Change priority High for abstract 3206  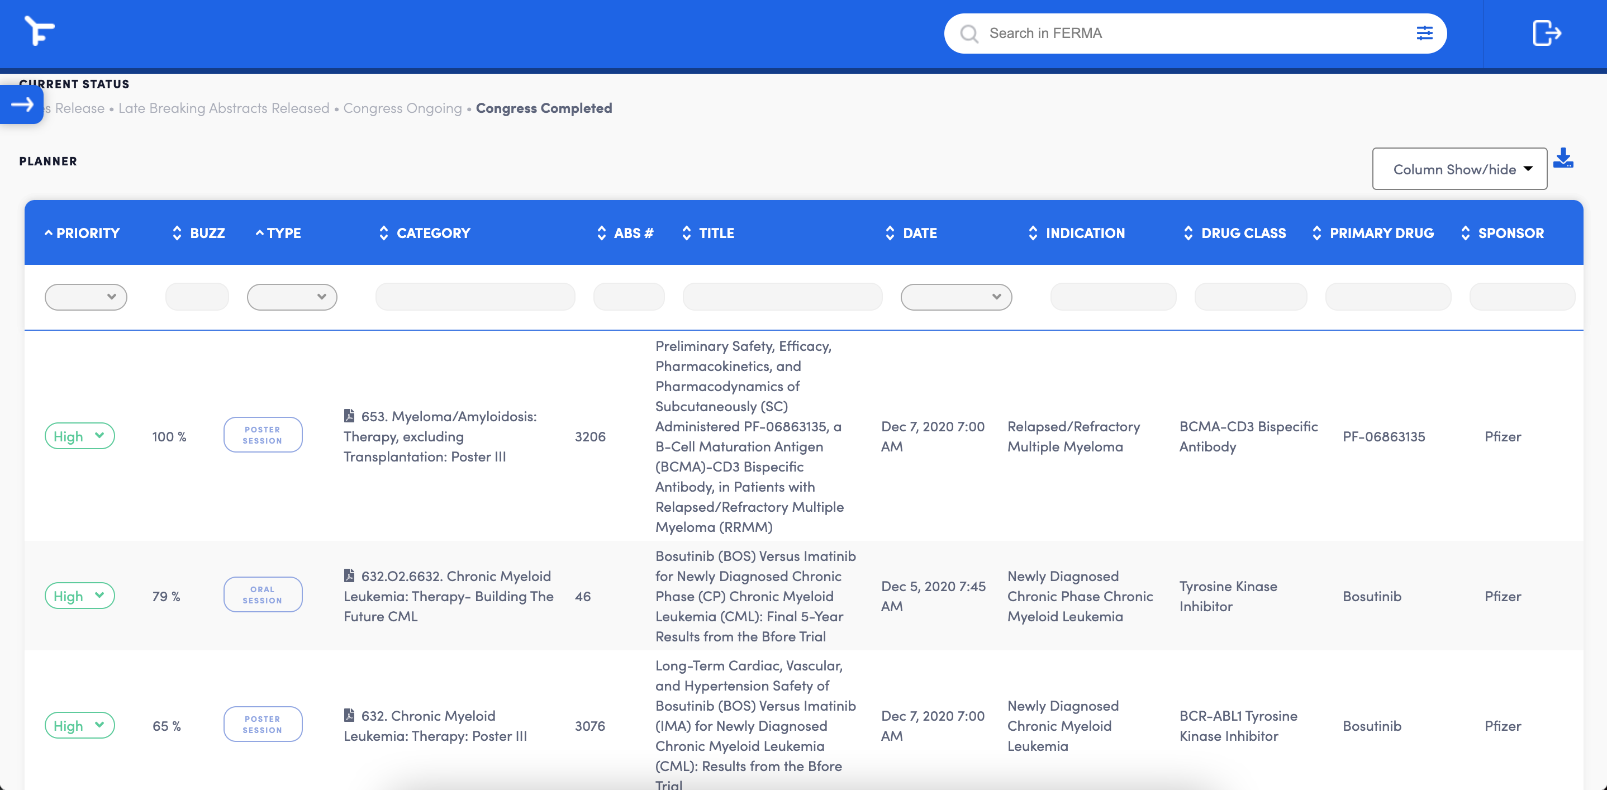80,436
